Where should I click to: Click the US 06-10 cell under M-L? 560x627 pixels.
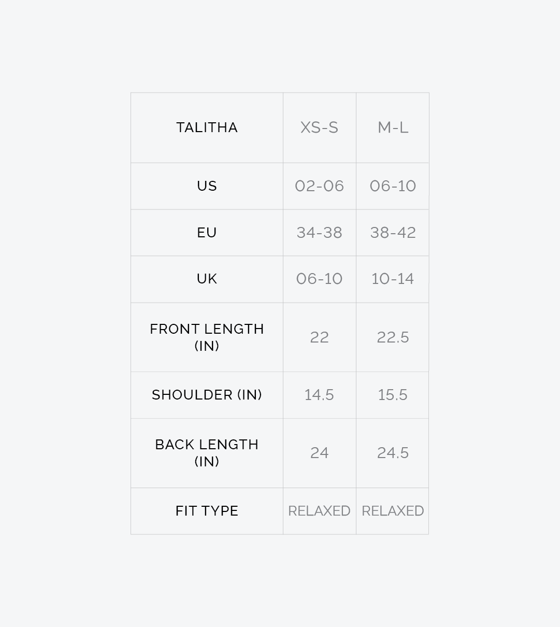pos(393,186)
